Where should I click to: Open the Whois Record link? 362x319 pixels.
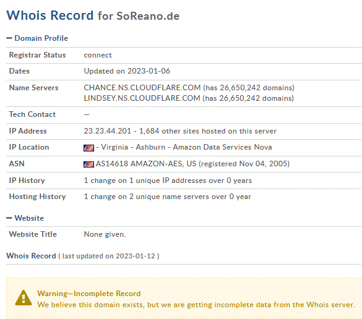(x=31, y=256)
